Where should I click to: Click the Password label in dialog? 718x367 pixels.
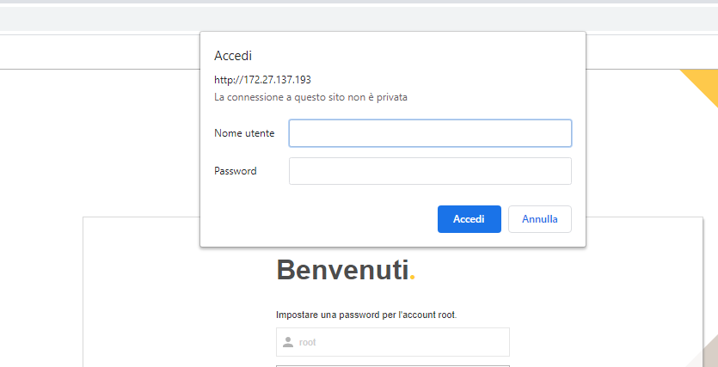[x=236, y=171]
